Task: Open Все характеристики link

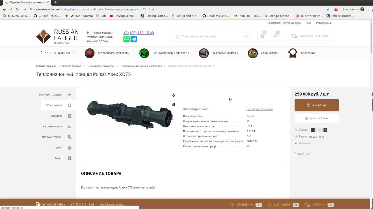Action: pos(260,109)
